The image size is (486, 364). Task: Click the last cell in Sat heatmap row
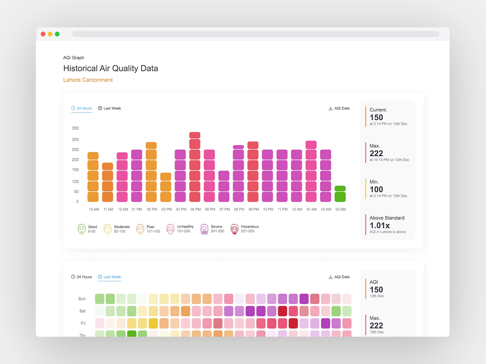[347, 311]
